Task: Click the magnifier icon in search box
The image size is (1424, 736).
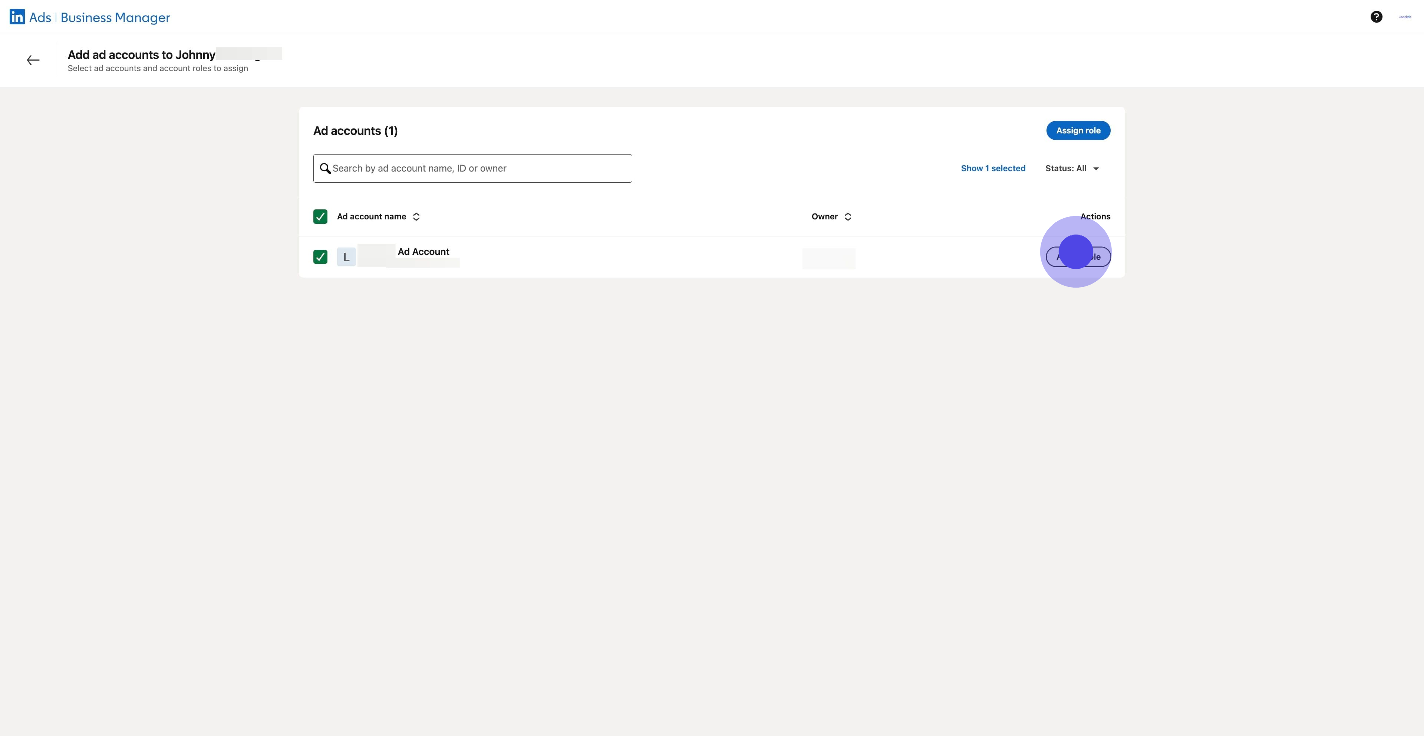Action: tap(325, 169)
